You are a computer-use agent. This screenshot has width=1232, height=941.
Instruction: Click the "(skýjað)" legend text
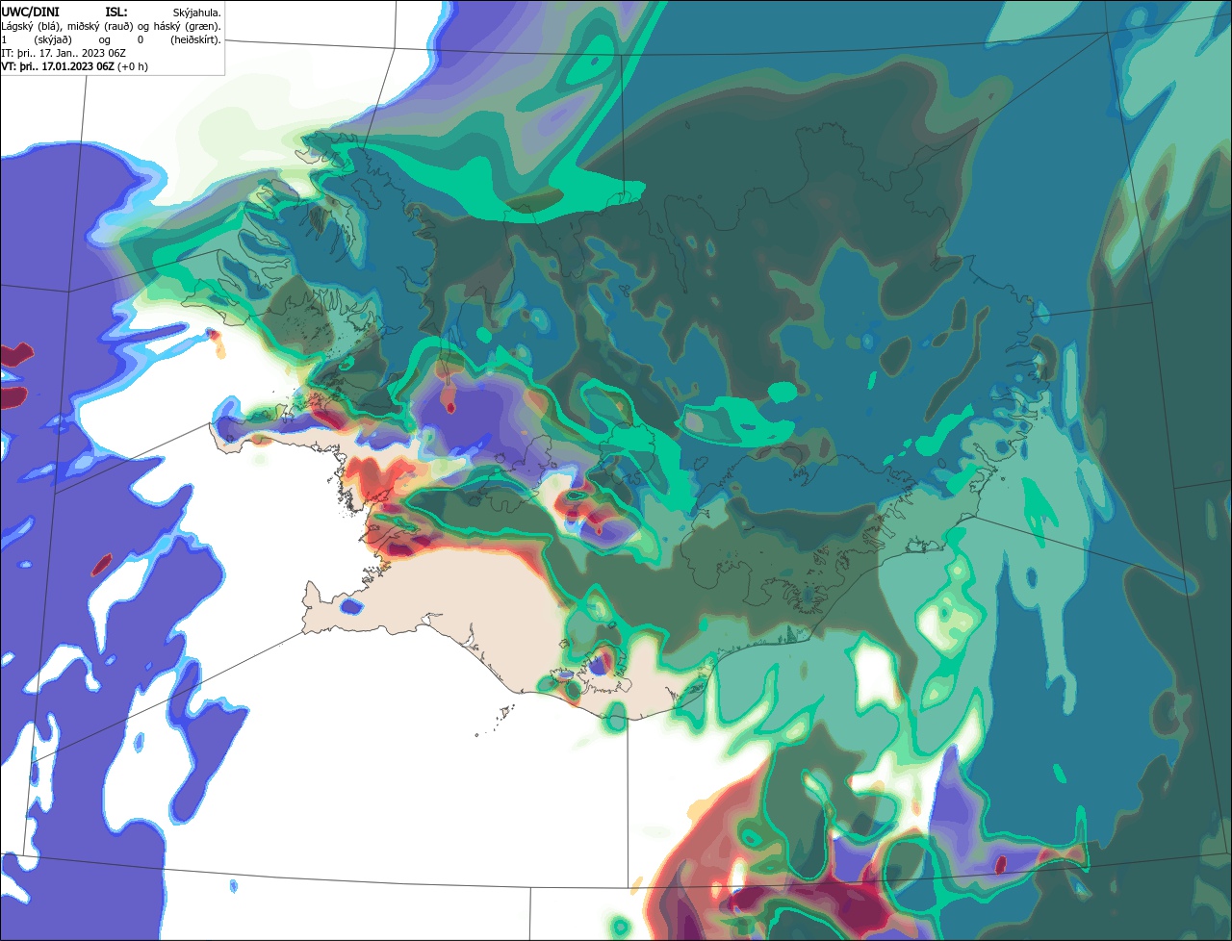[x=53, y=40]
